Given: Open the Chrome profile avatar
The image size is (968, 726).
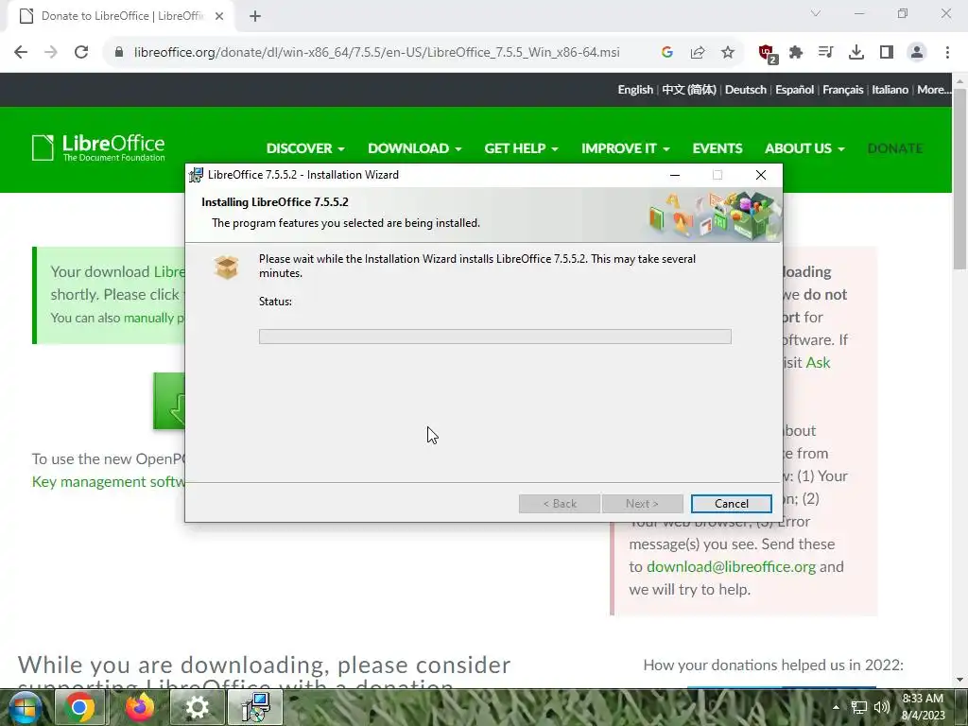Looking at the screenshot, I should coord(917,53).
